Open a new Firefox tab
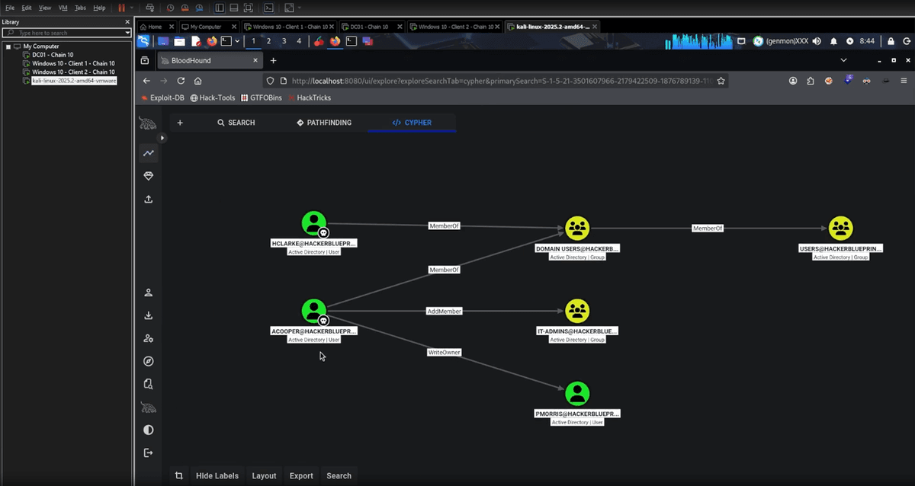Viewport: 915px width, 486px height. (x=274, y=60)
